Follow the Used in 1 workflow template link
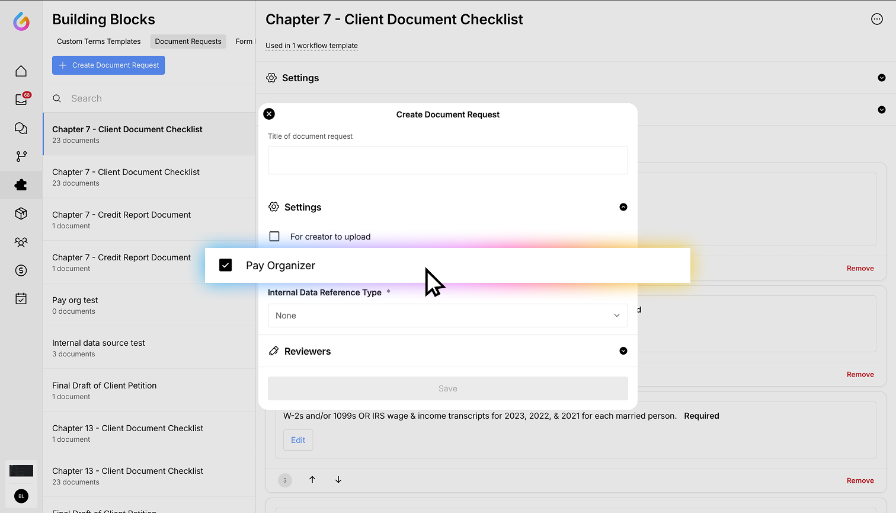The height and width of the screenshot is (513, 896). 312,46
